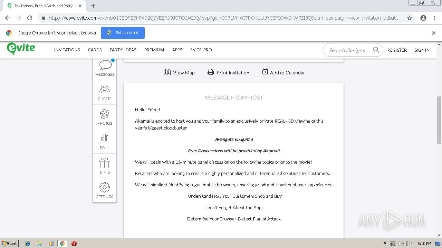Close the Evite invitations tab
442x248 pixels.
click(80, 6)
